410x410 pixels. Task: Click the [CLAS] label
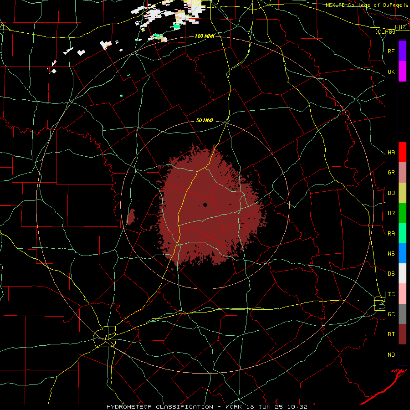(385, 31)
